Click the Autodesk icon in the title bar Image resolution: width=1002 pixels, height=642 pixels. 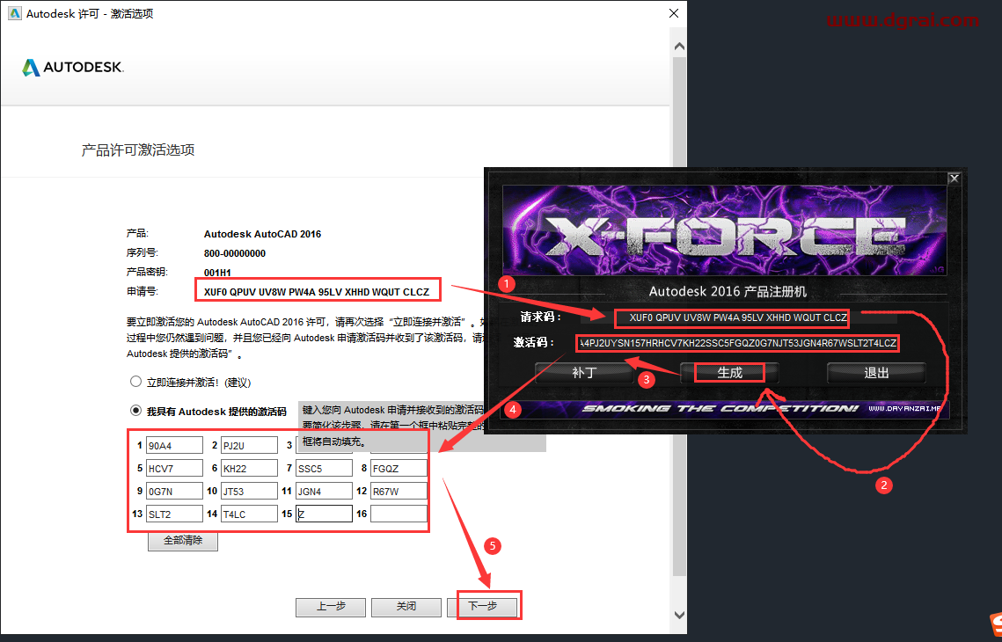(14, 13)
